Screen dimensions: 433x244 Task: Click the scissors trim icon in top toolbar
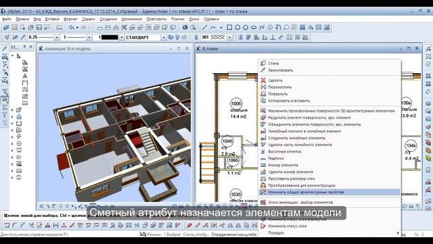point(124,27)
